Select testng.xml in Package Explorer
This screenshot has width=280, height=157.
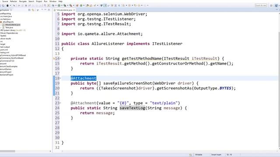[5, 52]
